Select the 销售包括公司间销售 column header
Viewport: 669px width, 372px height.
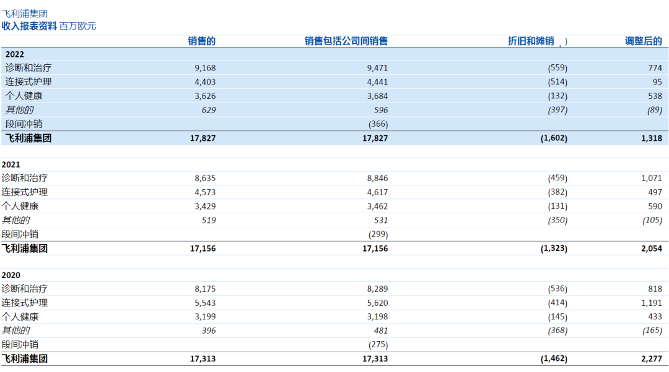[x=346, y=41]
